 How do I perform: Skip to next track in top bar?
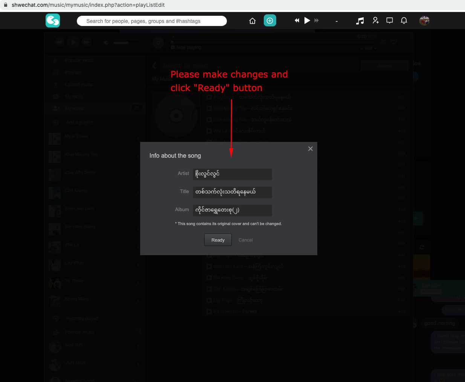[x=317, y=21]
